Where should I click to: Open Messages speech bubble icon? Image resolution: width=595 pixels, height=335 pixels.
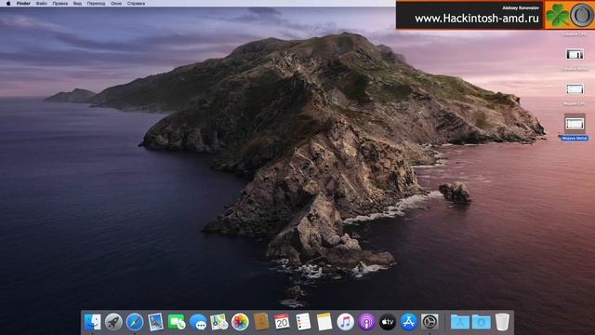pyautogui.click(x=198, y=322)
